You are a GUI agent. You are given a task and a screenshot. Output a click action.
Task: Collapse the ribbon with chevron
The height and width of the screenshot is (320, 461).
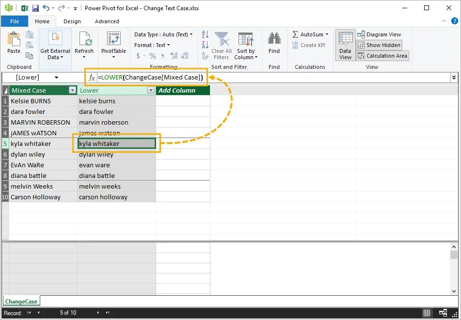click(x=444, y=21)
